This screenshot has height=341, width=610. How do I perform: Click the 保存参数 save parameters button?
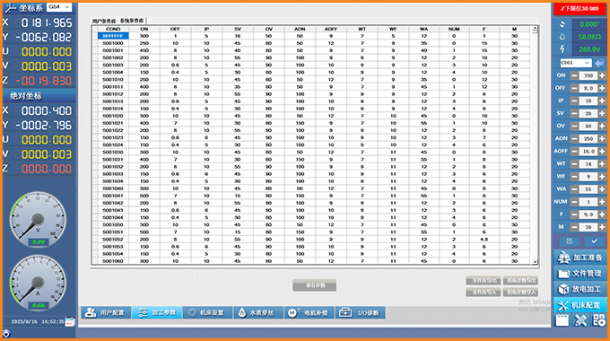click(314, 285)
